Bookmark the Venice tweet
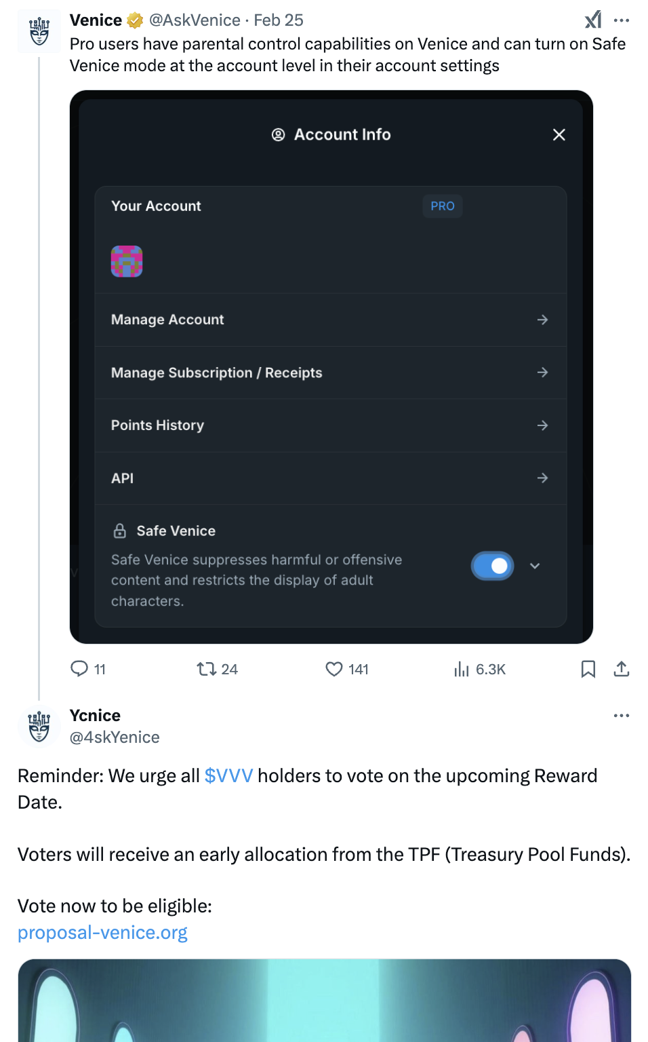This screenshot has height=1042, width=648. tap(588, 669)
